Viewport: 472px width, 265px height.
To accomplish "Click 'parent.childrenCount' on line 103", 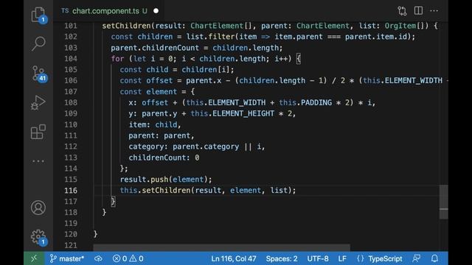I will 155,48.
